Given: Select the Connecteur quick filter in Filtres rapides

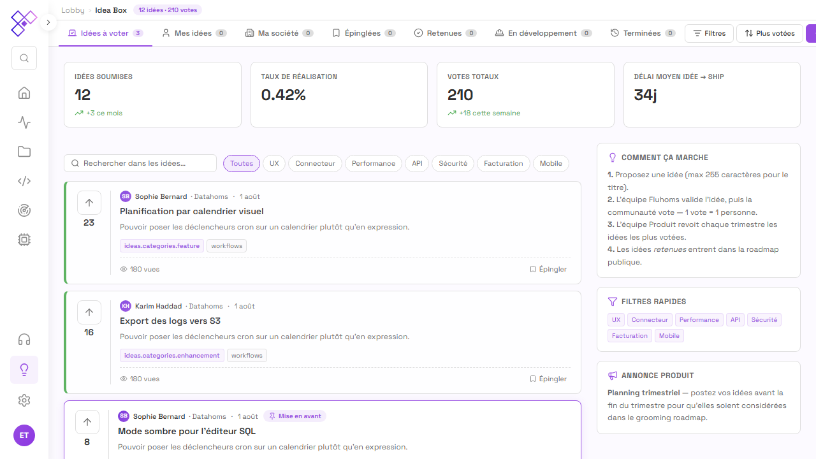Looking at the screenshot, I should pyautogui.click(x=650, y=320).
